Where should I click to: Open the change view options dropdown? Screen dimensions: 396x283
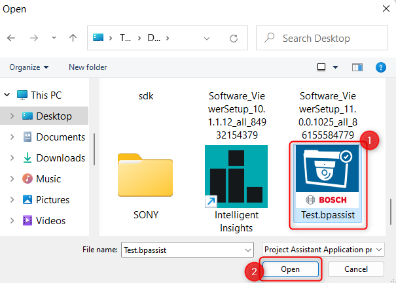(x=335, y=67)
